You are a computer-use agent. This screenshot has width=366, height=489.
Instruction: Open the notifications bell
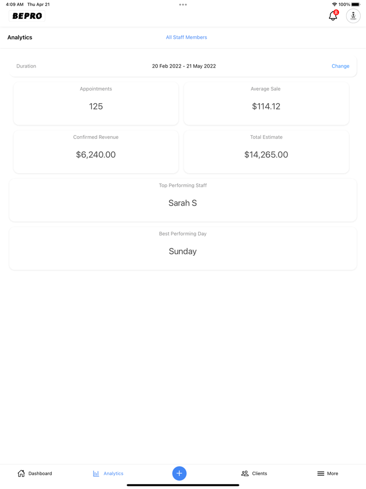(333, 16)
